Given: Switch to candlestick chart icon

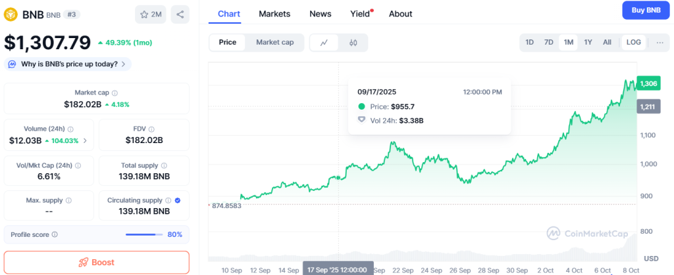Looking at the screenshot, I should (x=353, y=43).
